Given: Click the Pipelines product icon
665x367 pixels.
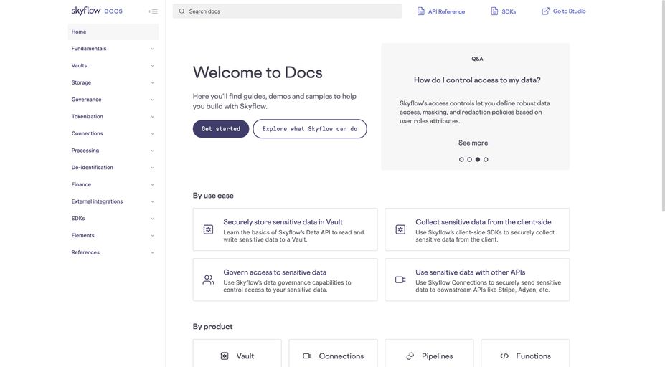Looking at the screenshot, I should coord(410,356).
